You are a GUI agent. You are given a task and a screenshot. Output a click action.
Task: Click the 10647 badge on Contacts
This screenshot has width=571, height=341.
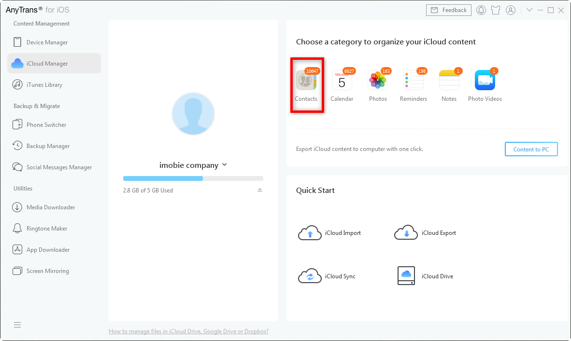tap(312, 71)
